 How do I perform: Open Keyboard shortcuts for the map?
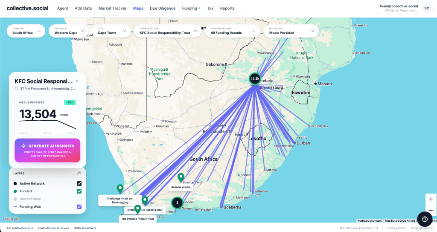click(x=370, y=220)
